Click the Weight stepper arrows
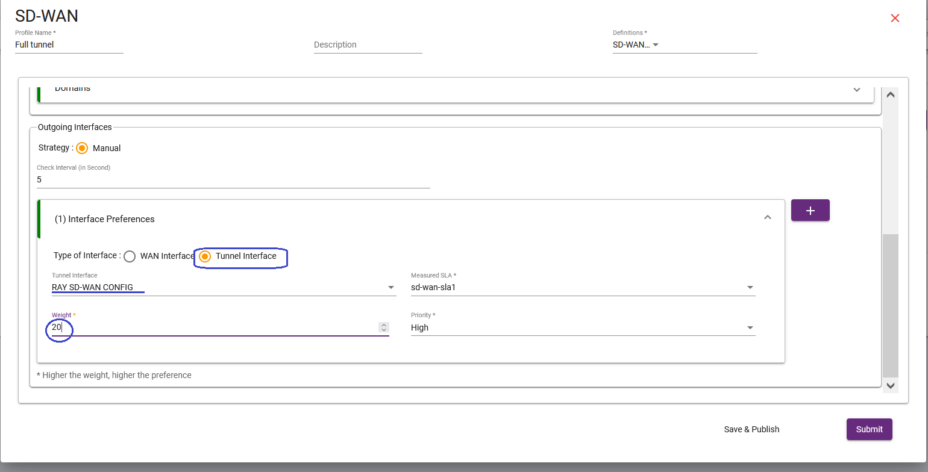This screenshot has width=928, height=472. tap(383, 327)
